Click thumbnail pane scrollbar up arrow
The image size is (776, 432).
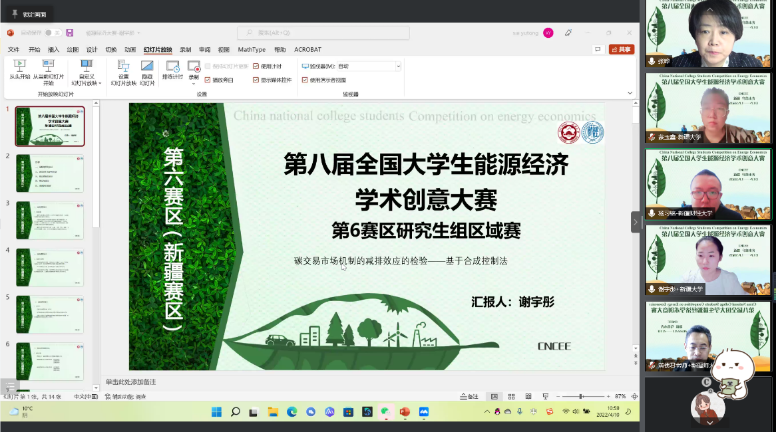point(96,103)
